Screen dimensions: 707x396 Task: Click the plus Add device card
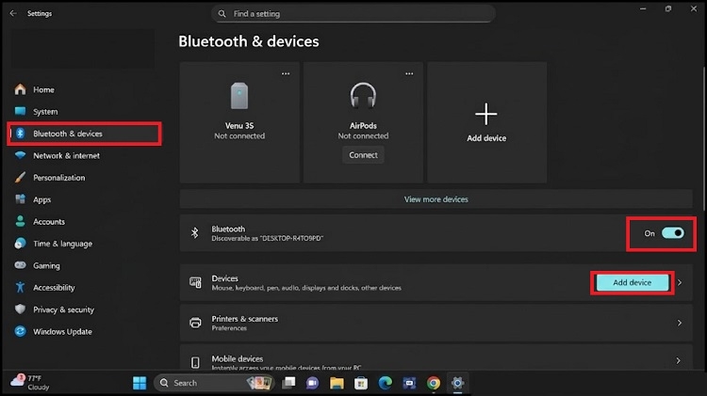point(487,122)
